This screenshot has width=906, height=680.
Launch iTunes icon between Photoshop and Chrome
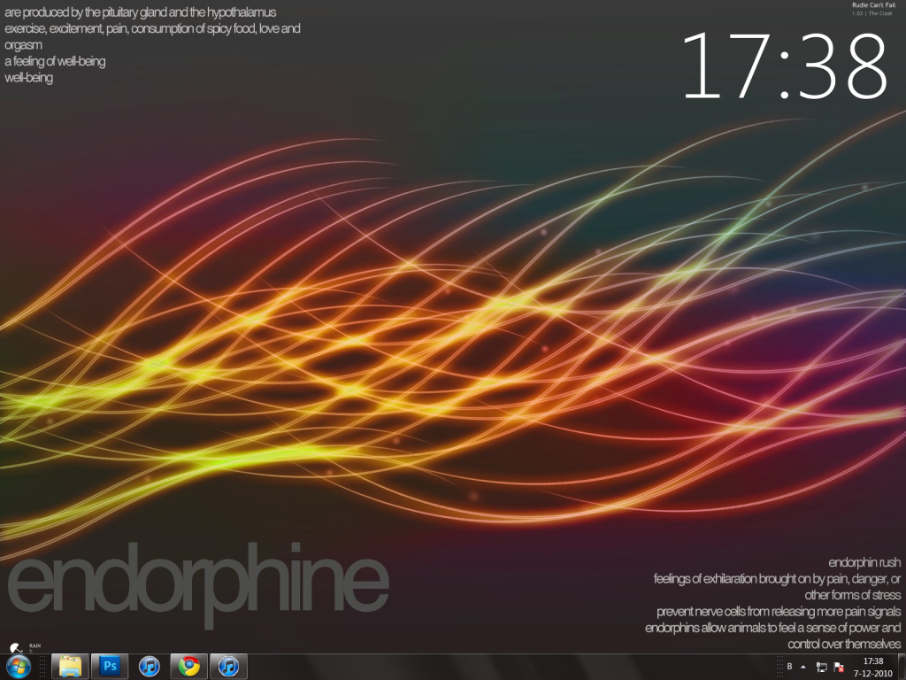pyautogui.click(x=149, y=667)
